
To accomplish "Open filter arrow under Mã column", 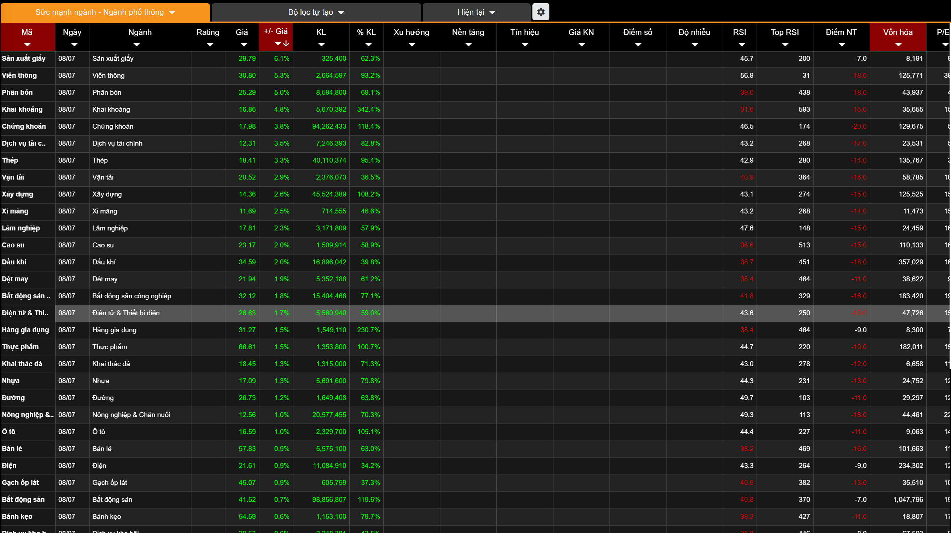I will coord(27,45).
